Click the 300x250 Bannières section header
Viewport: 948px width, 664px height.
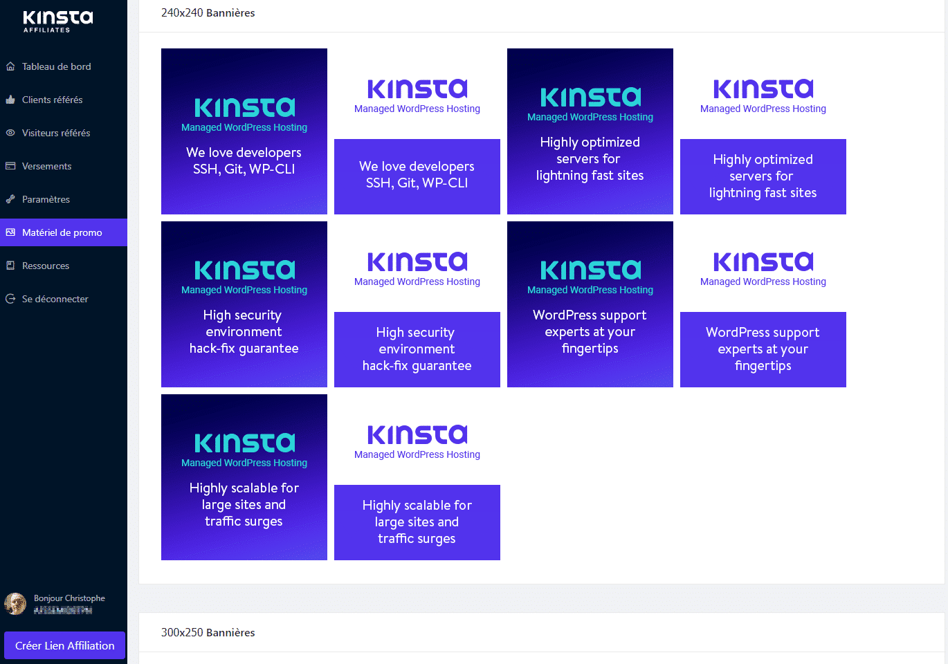[x=208, y=632]
